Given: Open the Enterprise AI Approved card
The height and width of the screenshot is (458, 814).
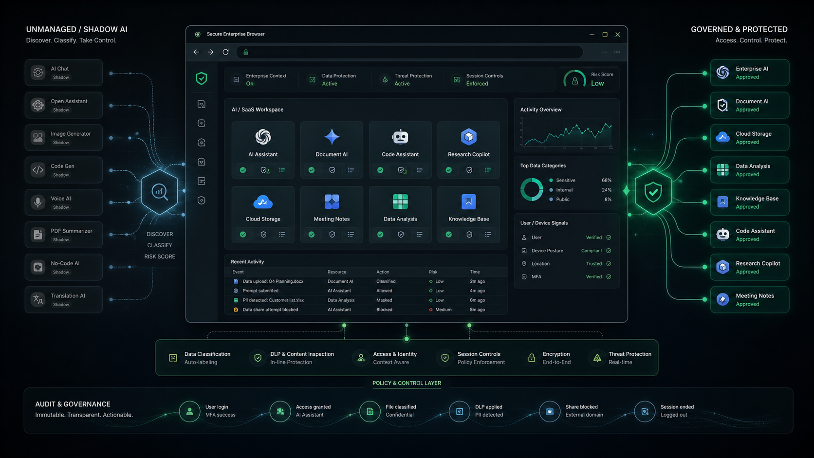Looking at the screenshot, I should tap(750, 73).
